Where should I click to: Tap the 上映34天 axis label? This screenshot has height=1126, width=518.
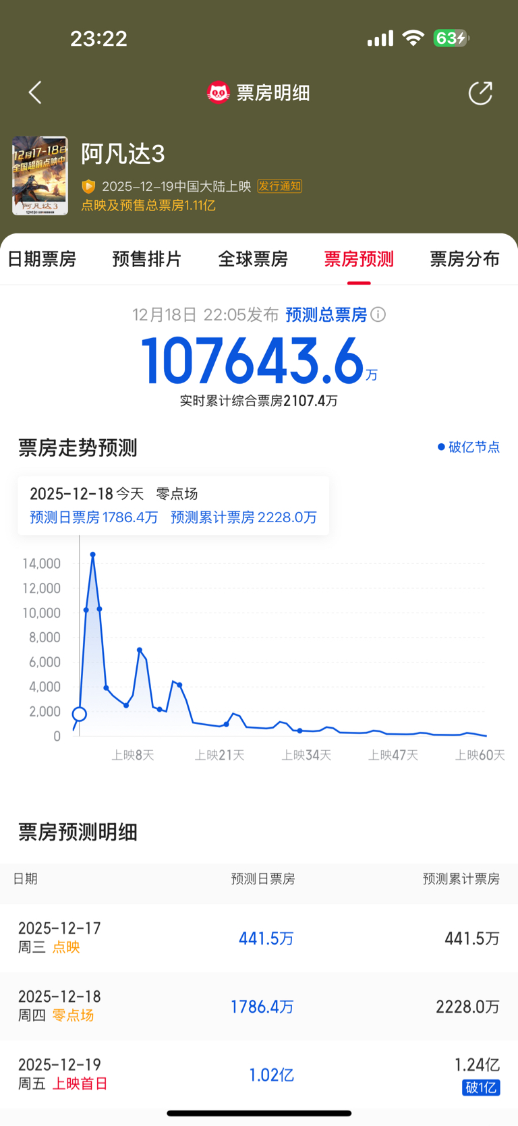(x=307, y=755)
